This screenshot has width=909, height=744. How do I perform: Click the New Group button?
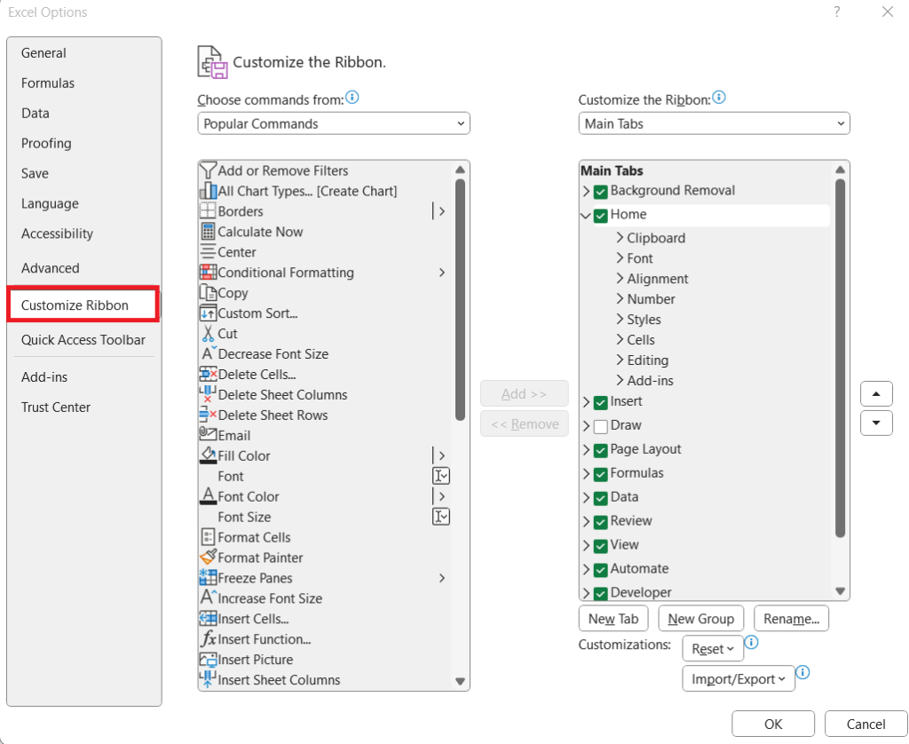(x=701, y=618)
